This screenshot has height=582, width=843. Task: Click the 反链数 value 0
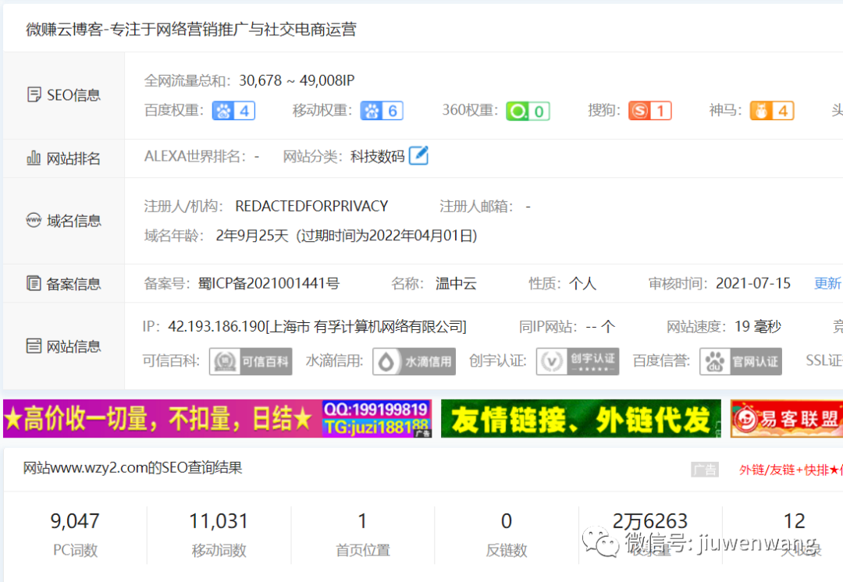pos(507,520)
